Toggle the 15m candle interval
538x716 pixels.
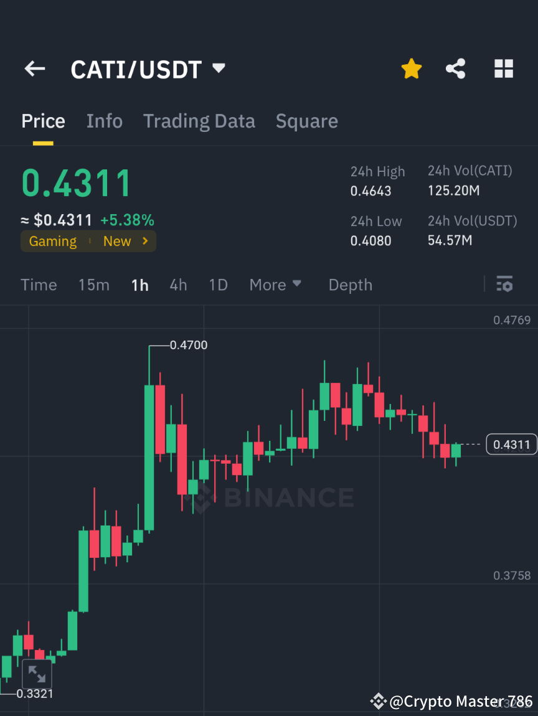[93, 285]
